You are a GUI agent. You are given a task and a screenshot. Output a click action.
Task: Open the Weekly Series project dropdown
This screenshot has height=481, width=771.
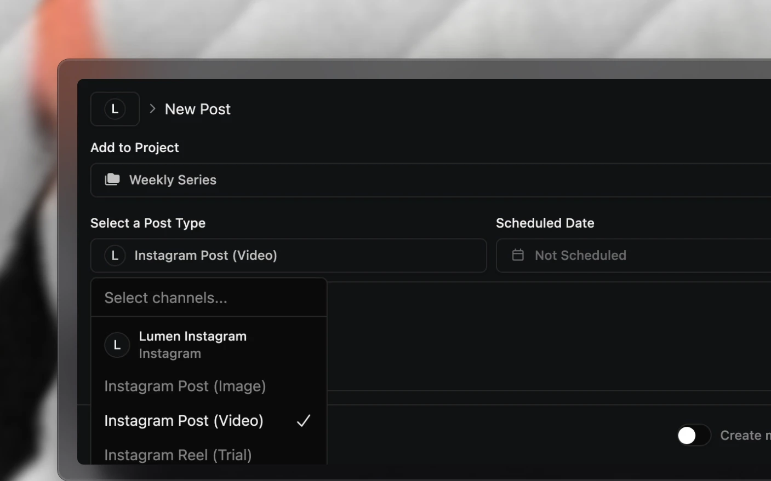(x=431, y=180)
